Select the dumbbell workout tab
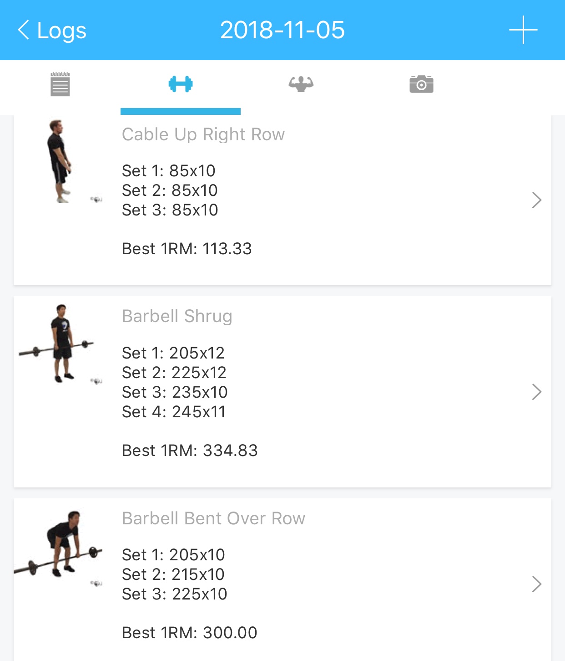565x661 pixels. [181, 84]
